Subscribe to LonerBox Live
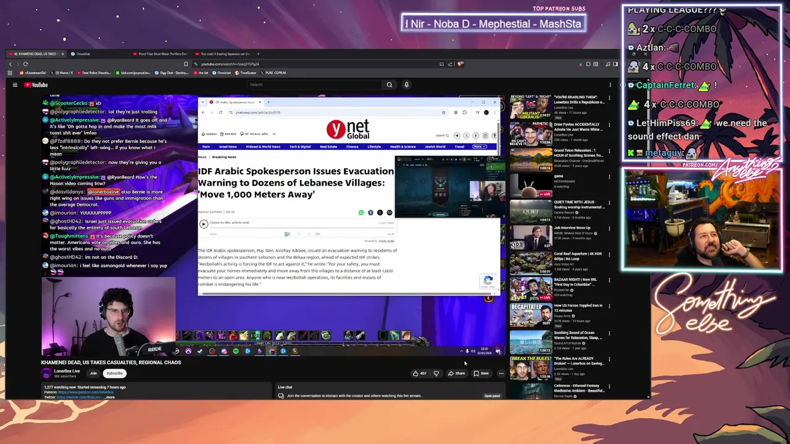The image size is (790, 444). tap(114, 373)
